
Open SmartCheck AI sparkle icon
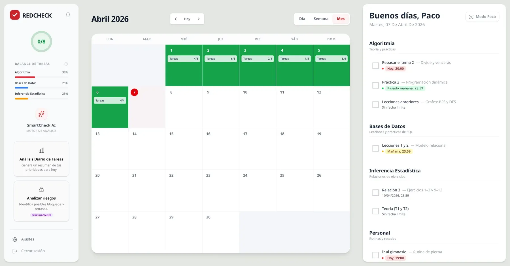41,114
